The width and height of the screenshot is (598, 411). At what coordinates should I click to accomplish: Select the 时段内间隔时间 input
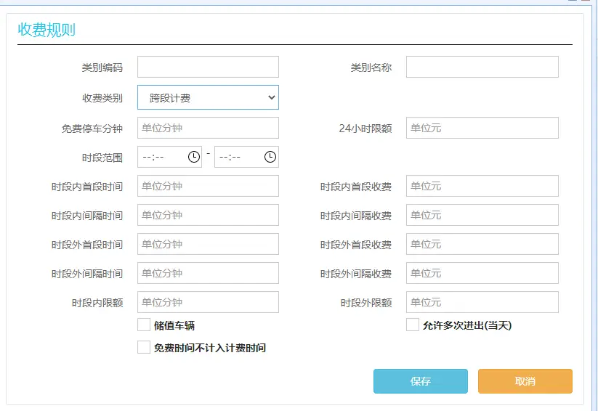click(208, 215)
